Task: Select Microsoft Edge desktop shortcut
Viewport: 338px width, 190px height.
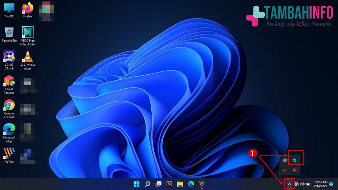Action: pos(9,133)
